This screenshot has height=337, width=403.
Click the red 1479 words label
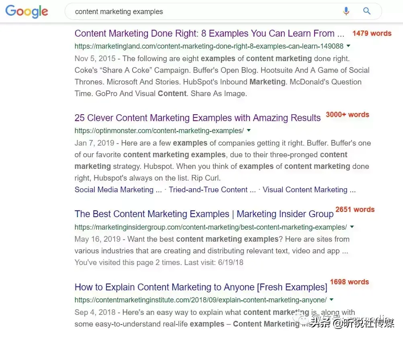(x=372, y=33)
